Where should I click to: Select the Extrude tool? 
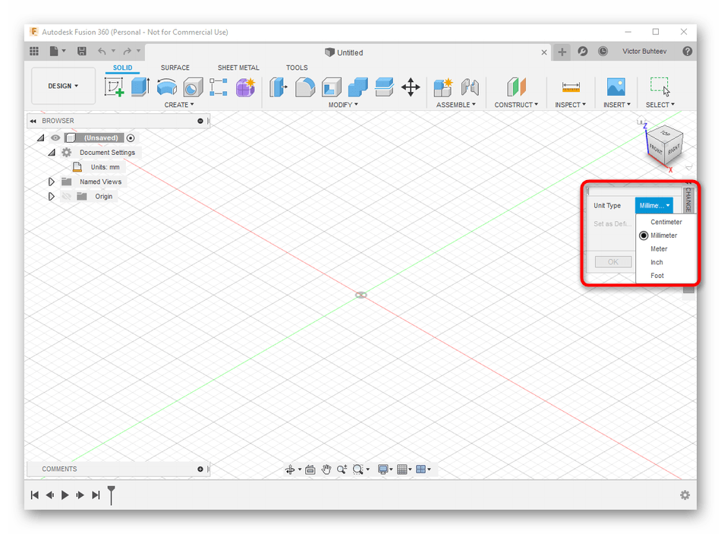[140, 87]
